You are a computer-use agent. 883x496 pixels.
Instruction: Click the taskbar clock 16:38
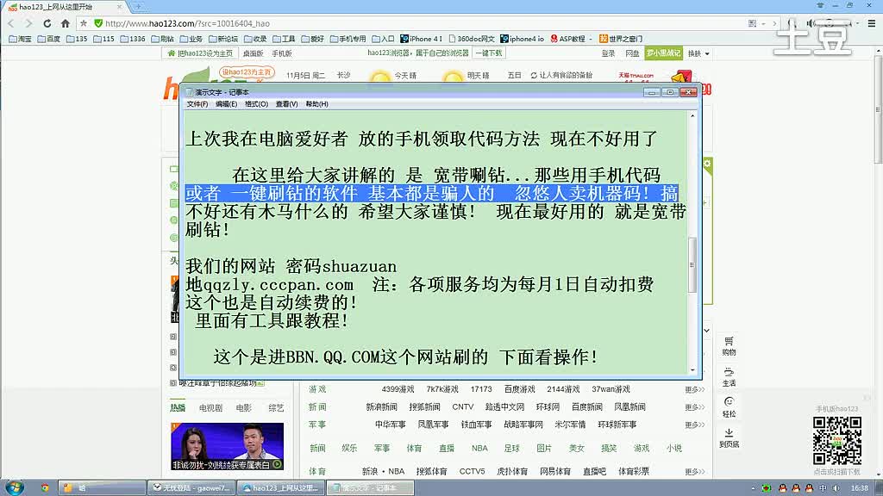[859, 487]
